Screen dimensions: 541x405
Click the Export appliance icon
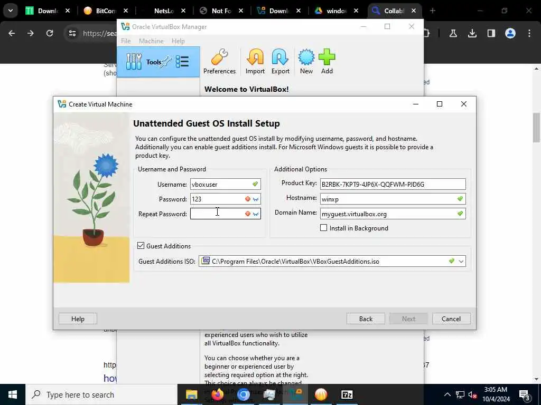280,62
